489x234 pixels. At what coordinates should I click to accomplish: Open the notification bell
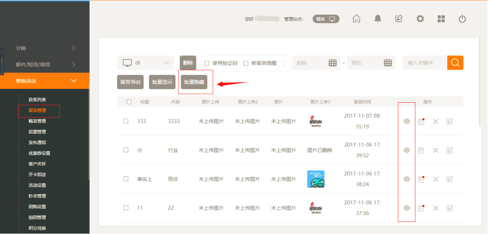(x=378, y=19)
